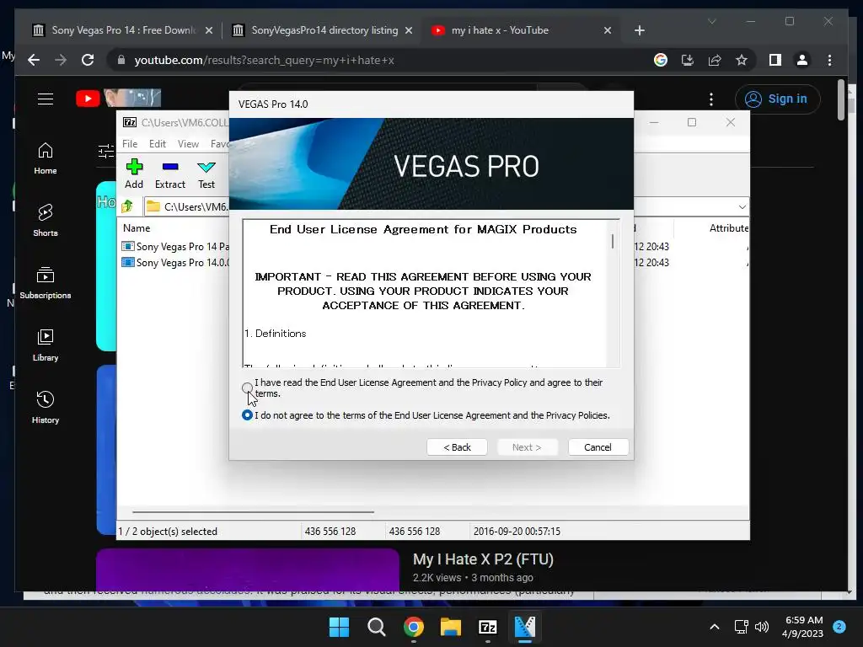The width and height of the screenshot is (863, 647).
Task: Open YouTube Subscriptions in sidebar
Action: pos(46,283)
